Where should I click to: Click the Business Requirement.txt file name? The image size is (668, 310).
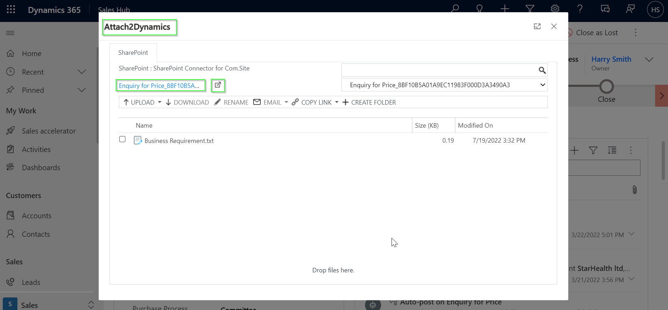tap(179, 141)
